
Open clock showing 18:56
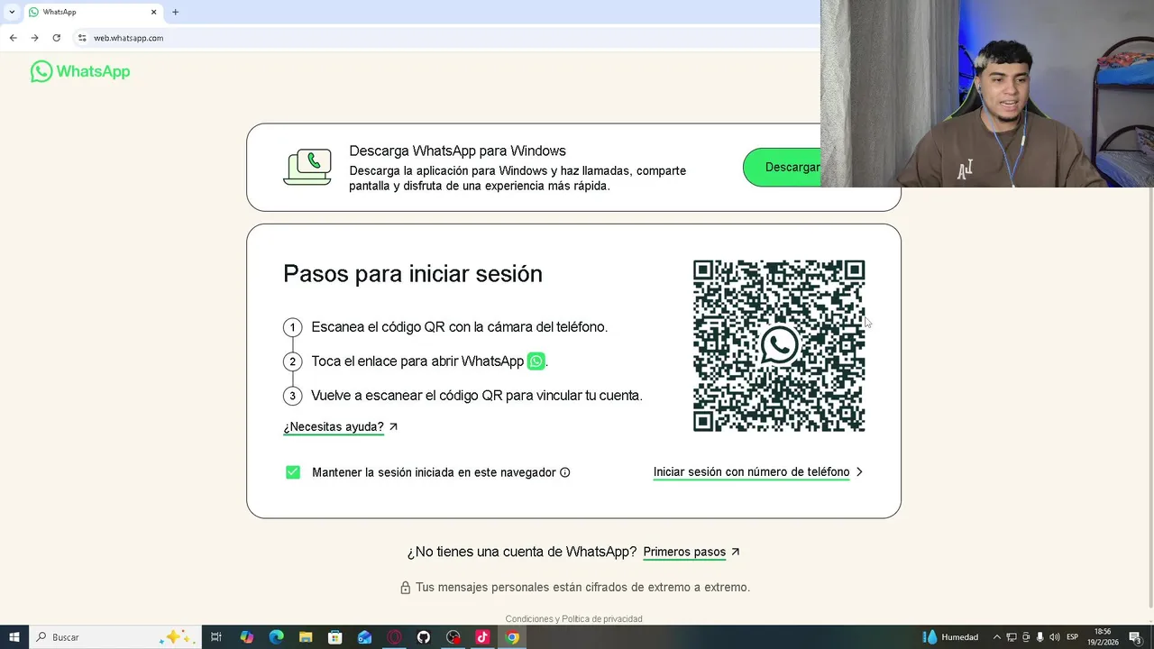[1103, 637]
